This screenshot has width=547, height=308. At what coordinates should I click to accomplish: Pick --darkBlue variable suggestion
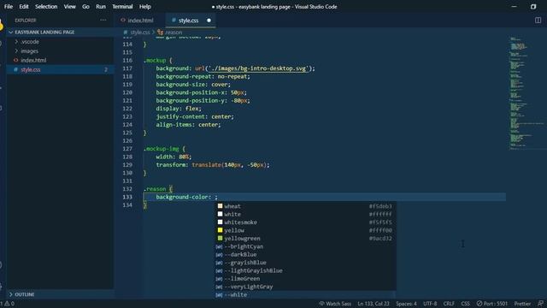pyautogui.click(x=305, y=254)
